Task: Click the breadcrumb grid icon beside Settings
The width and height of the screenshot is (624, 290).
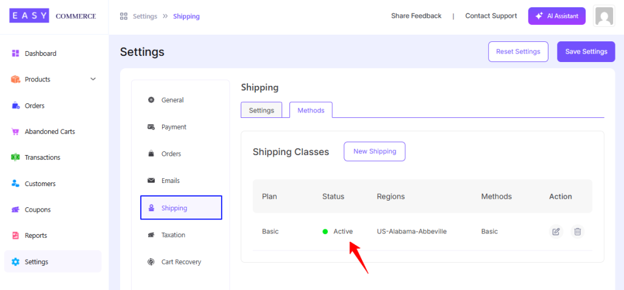Action: (x=124, y=16)
